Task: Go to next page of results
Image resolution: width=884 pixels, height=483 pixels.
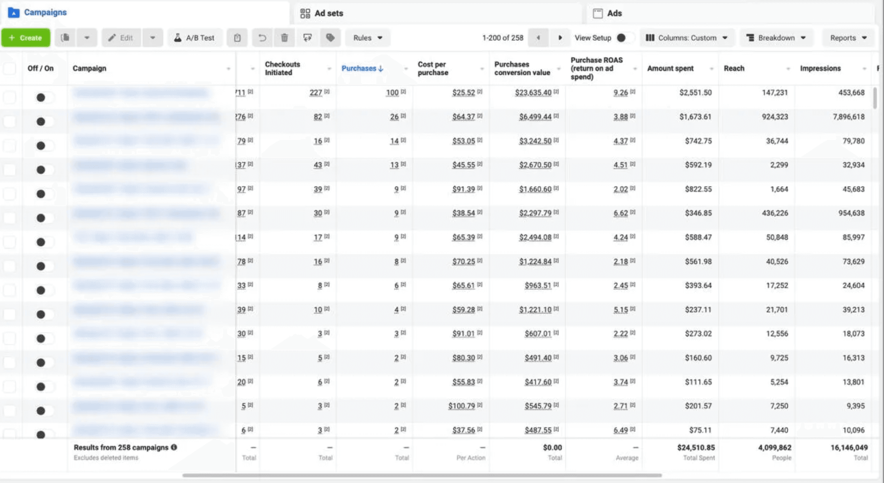Action: (x=560, y=38)
